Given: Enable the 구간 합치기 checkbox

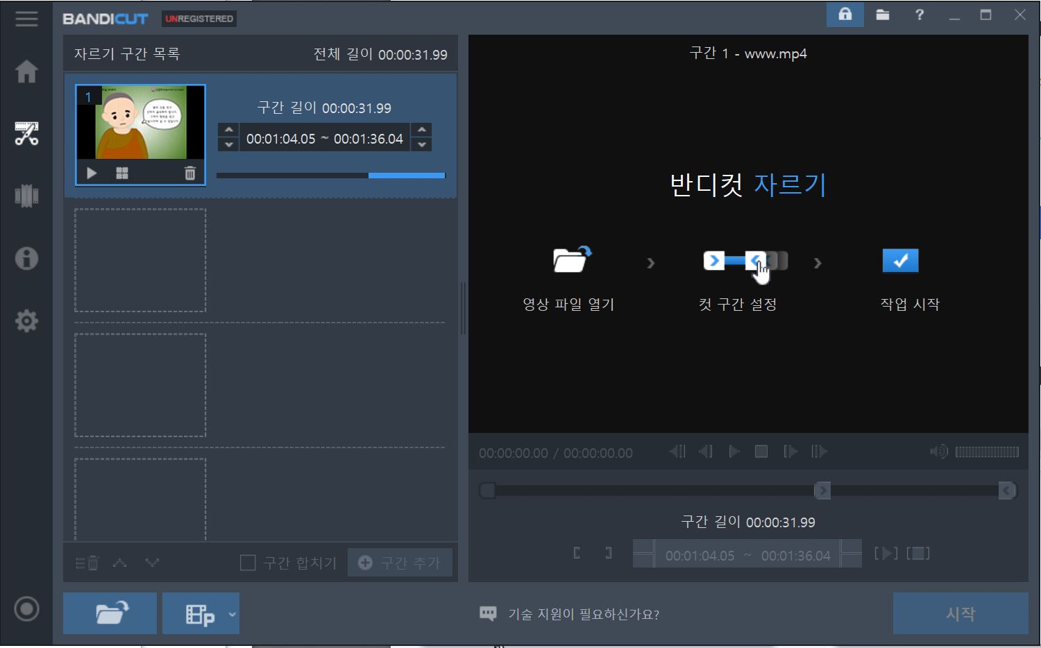Looking at the screenshot, I should click(248, 563).
